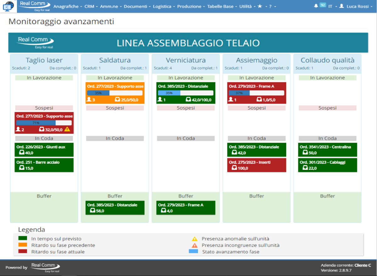377x276 pixels.
Task: Click the 37% progress bar on Frame A
Action: point(256,93)
